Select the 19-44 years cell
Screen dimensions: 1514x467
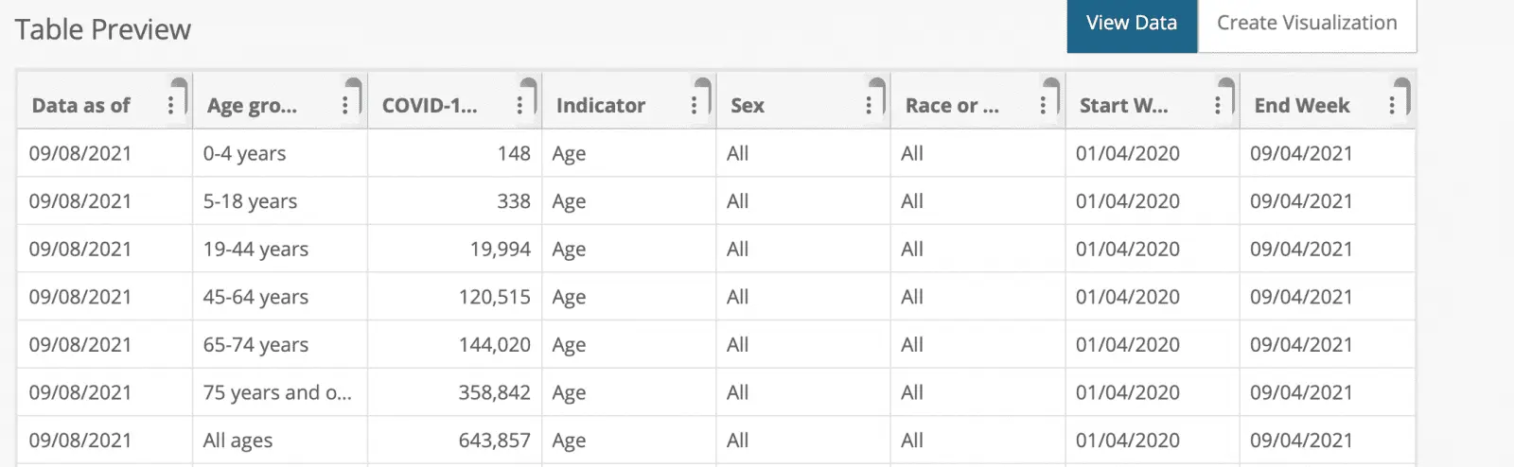click(x=279, y=249)
